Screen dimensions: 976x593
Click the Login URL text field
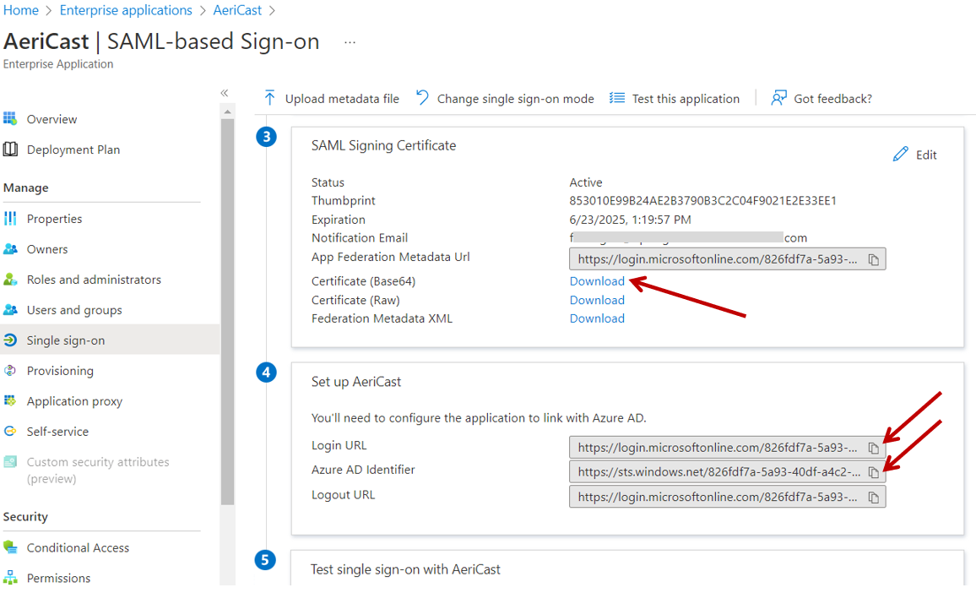[x=727, y=447]
